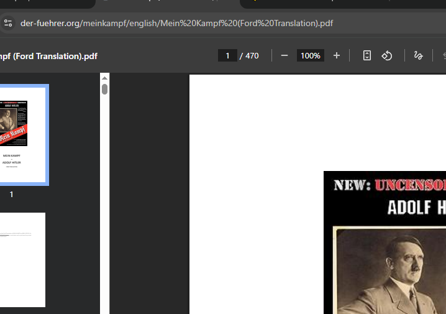Open the site information icon in address bar
Viewport: 446px width, 314px height.
[8, 24]
